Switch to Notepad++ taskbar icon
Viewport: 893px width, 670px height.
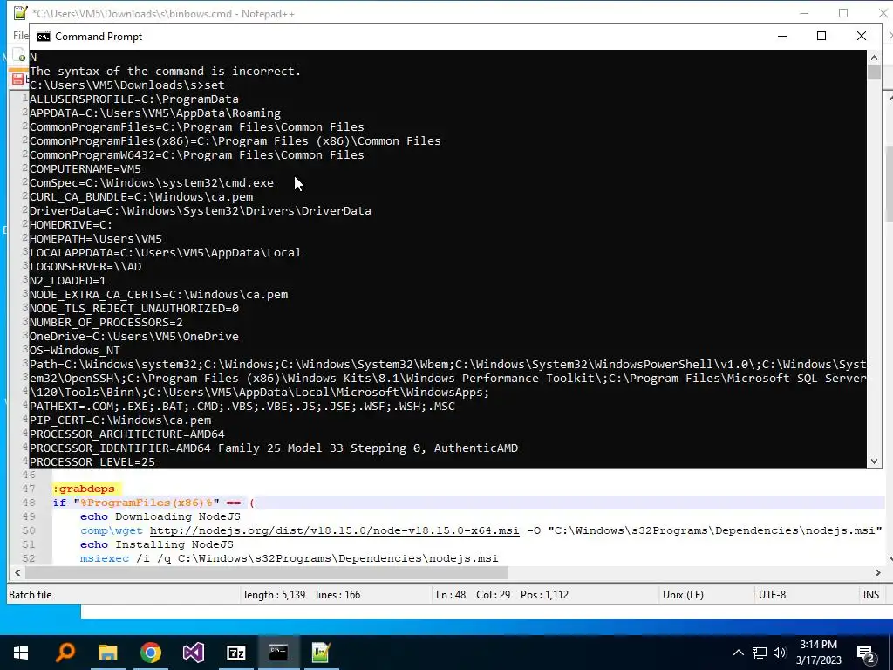[321, 653]
